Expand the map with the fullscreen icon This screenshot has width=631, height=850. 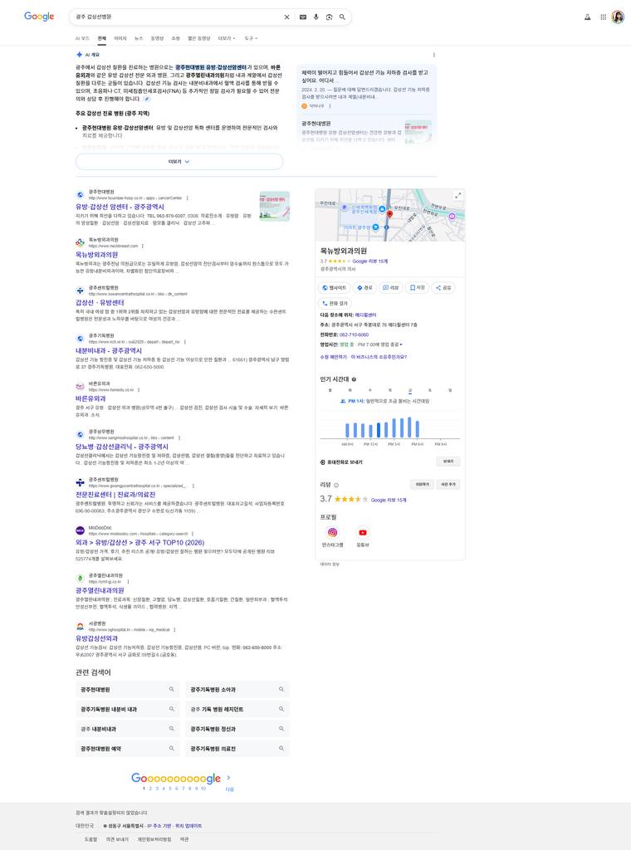[x=458, y=196]
